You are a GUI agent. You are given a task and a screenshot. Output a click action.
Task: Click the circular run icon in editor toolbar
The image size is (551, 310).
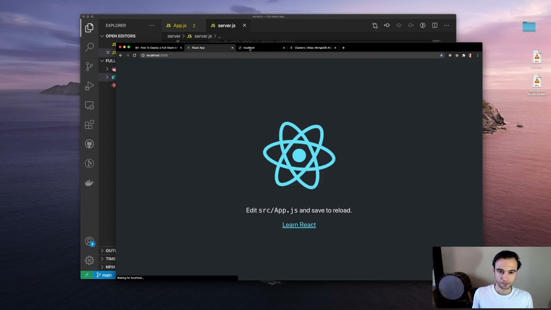tap(423, 25)
